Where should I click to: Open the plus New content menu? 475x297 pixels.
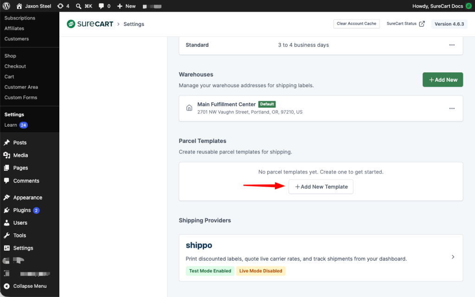[x=126, y=6]
